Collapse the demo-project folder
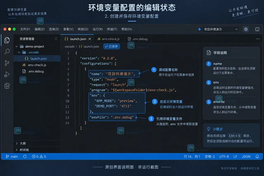 pyautogui.click(x=16, y=47)
